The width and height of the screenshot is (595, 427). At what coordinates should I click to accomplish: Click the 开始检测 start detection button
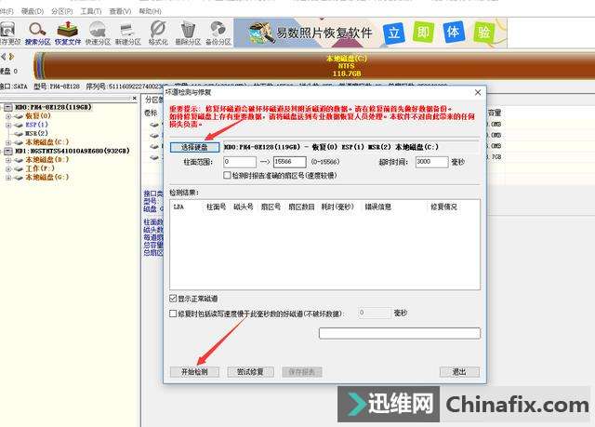[194, 372]
